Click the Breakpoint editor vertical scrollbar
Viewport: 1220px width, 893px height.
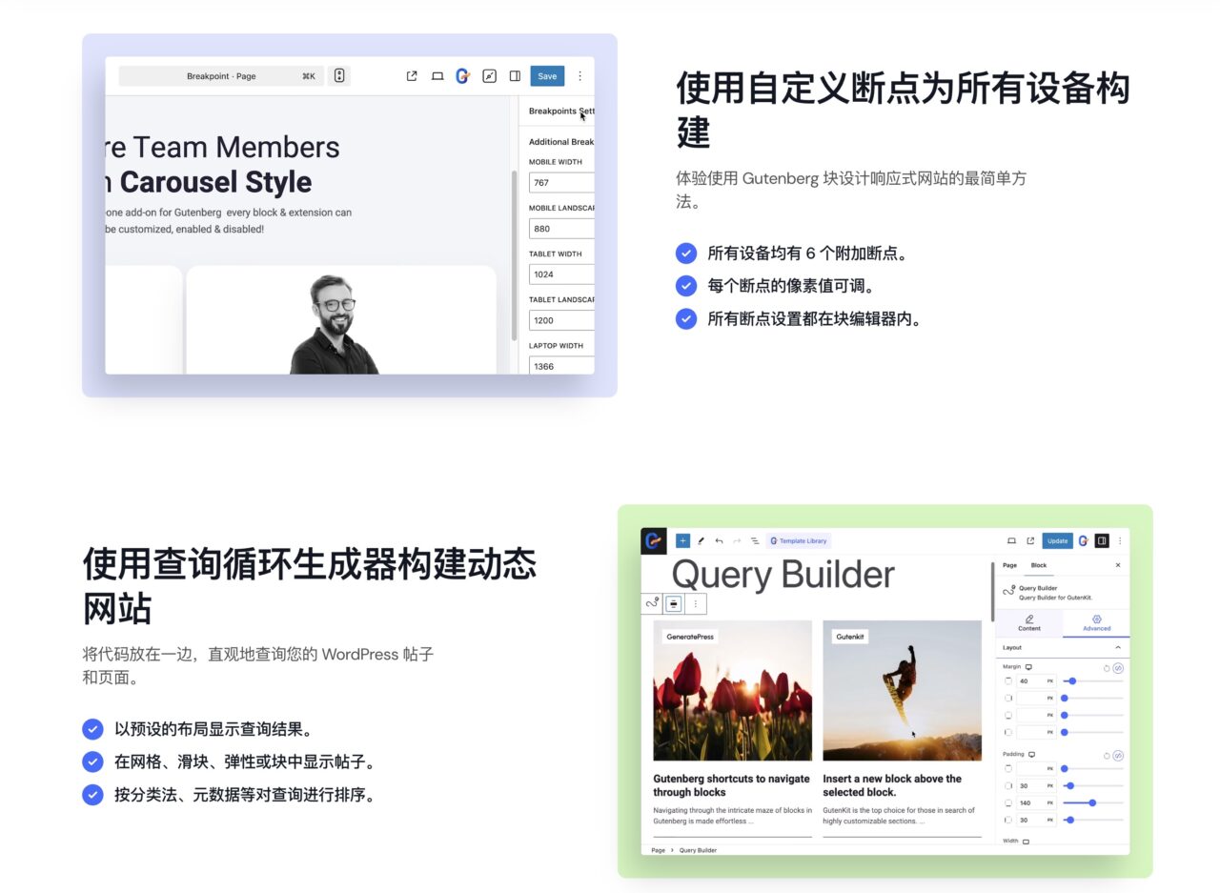515,255
